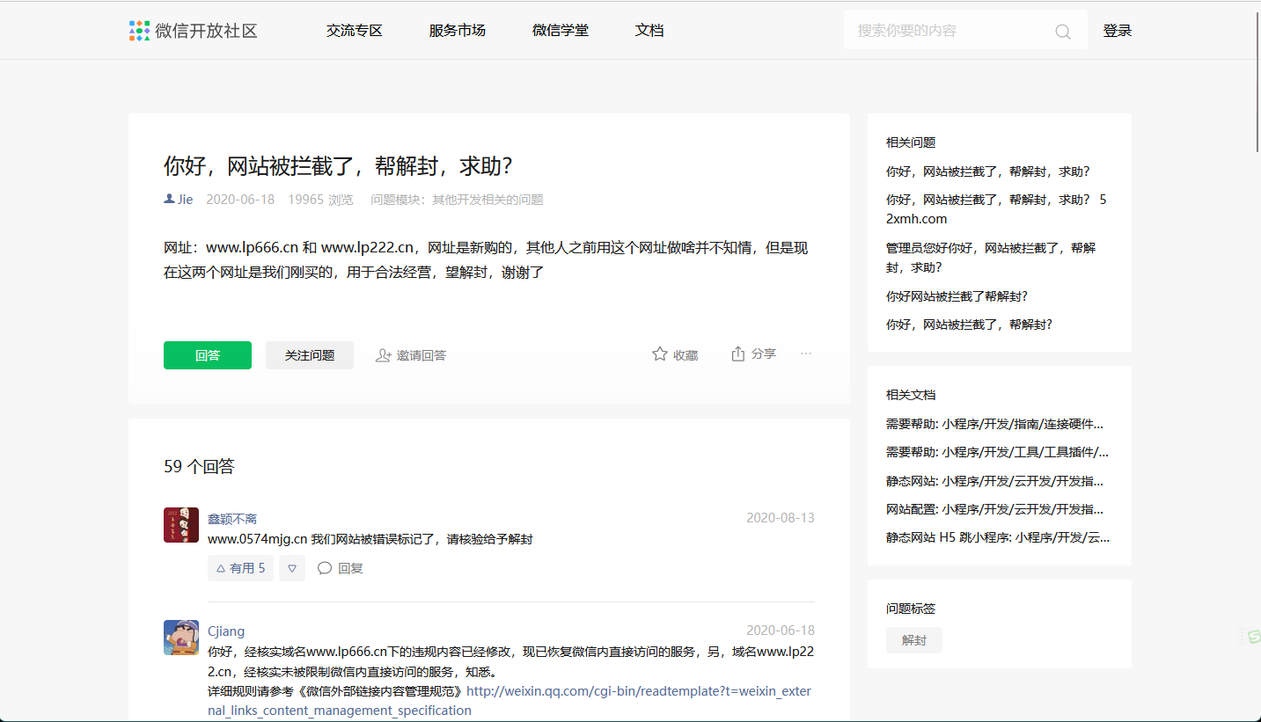Viewport: 1261px width, 722px height.
Task: Click the WeChat Open Community logo
Action: (139, 31)
